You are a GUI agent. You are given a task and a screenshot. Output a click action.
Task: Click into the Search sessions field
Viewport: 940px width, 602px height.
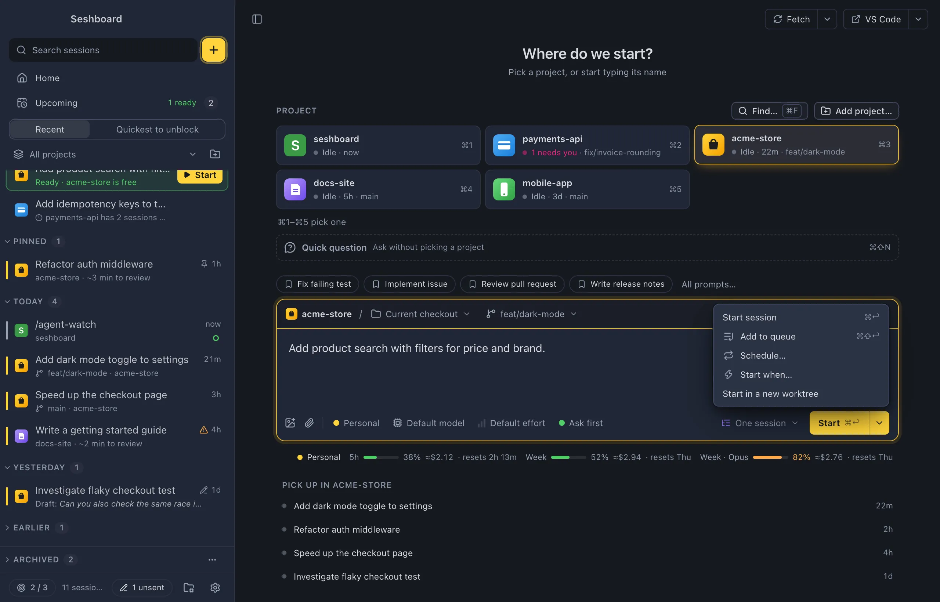(103, 50)
